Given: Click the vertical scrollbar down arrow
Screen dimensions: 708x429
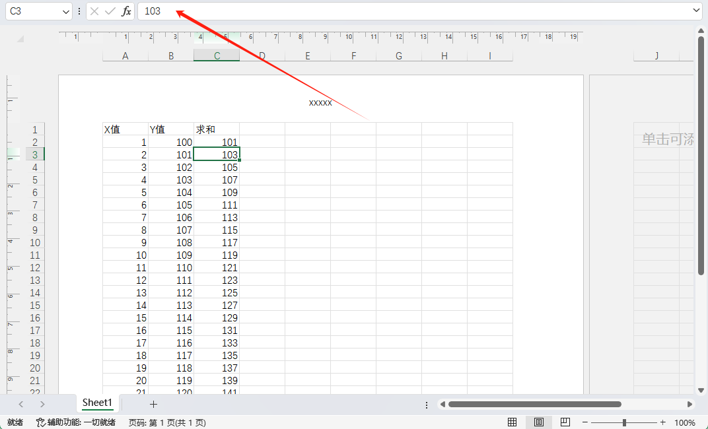Looking at the screenshot, I should click(x=701, y=390).
